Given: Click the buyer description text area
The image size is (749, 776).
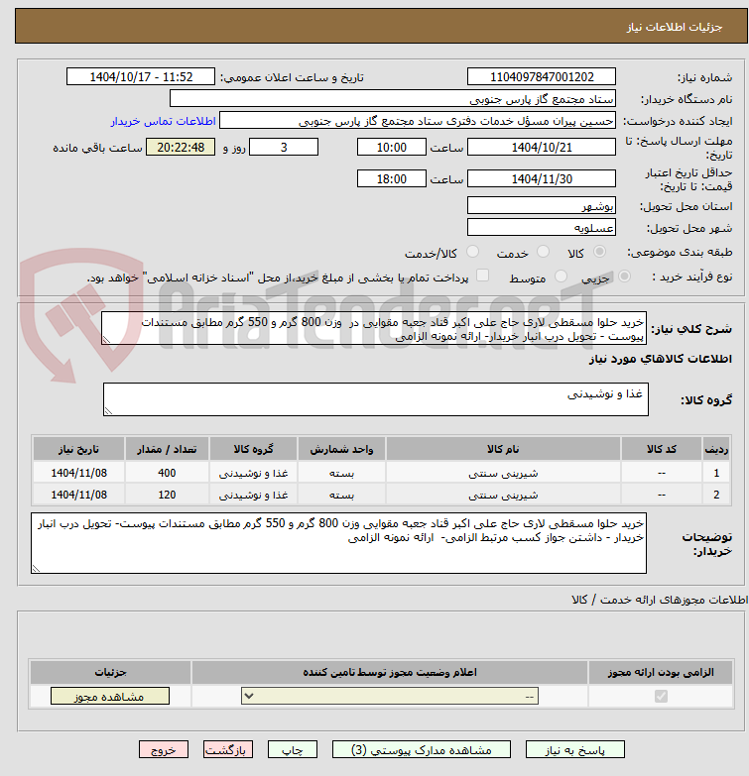Looking at the screenshot, I should [x=338, y=543].
